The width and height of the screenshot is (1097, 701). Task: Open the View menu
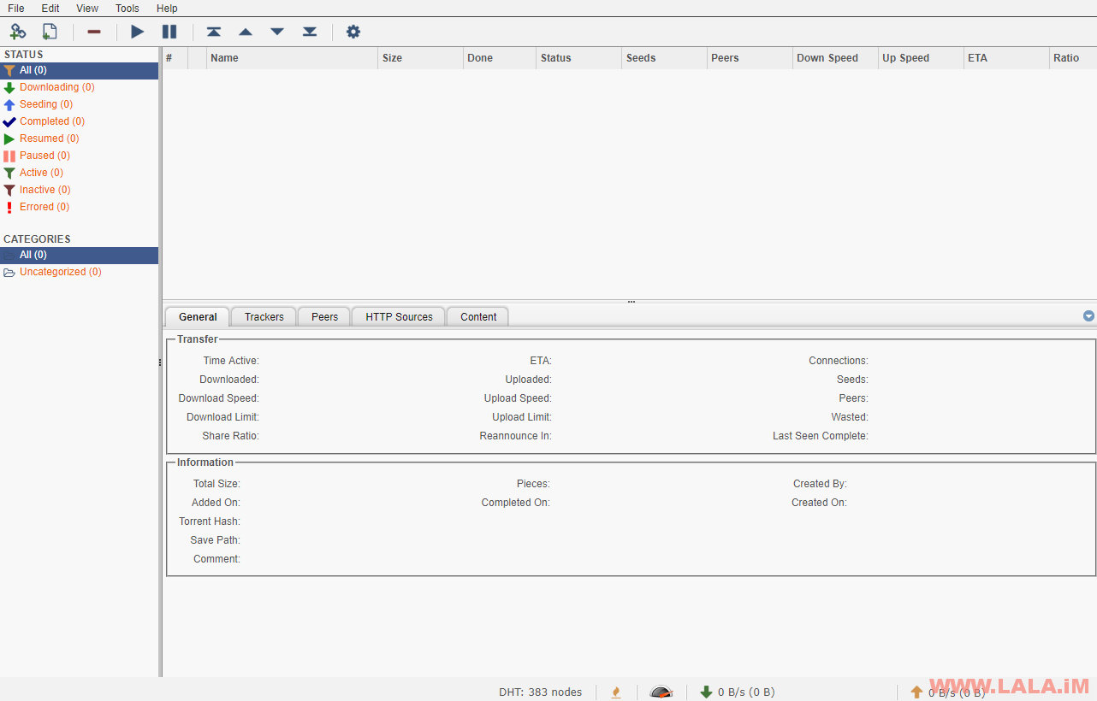(x=87, y=9)
